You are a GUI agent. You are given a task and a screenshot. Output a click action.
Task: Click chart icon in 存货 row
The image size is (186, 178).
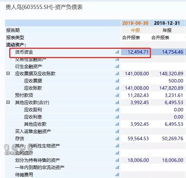coord(117,138)
